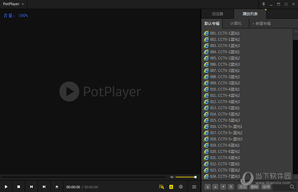Select 007. CCTV-3 playlist item
This screenshot has width=298, height=192.
coord(247,71)
